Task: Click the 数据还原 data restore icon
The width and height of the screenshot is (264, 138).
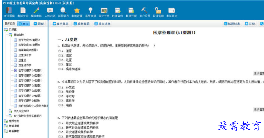Action: tap(131, 12)
